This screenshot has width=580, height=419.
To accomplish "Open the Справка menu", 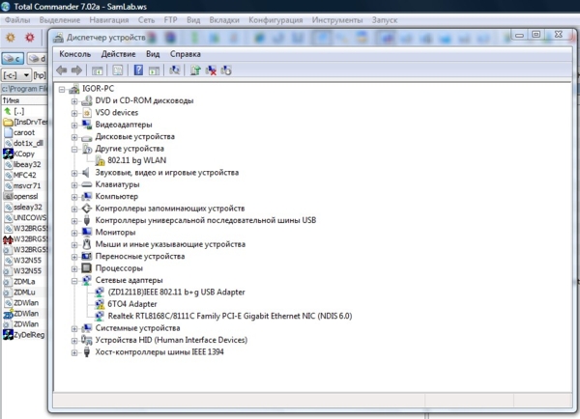I will (x=186, y=54).
